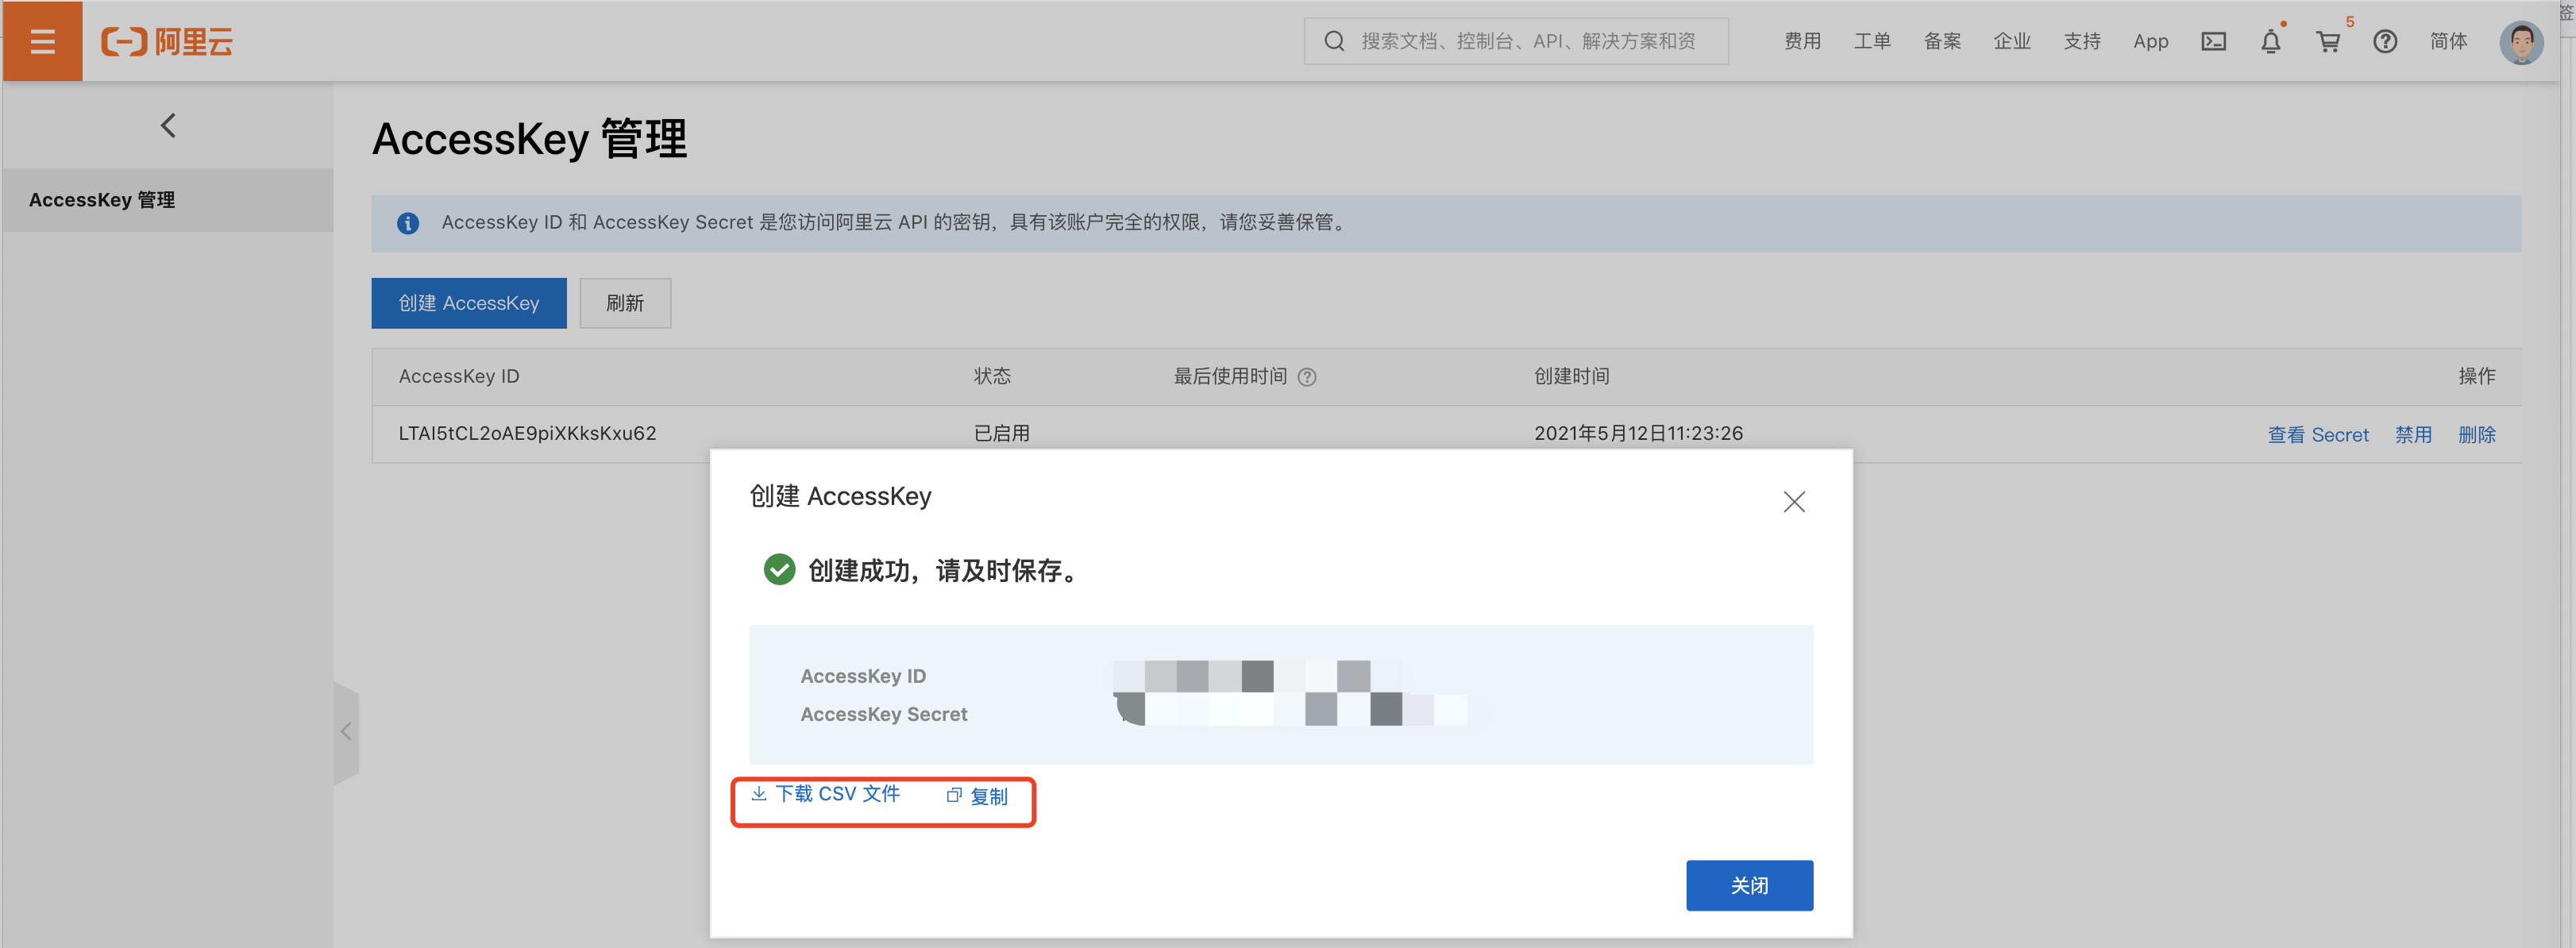Collapse the left sidebar panel handle
Image resolution: width=2576 pixels, height=948 pixels.
[346, 731]
